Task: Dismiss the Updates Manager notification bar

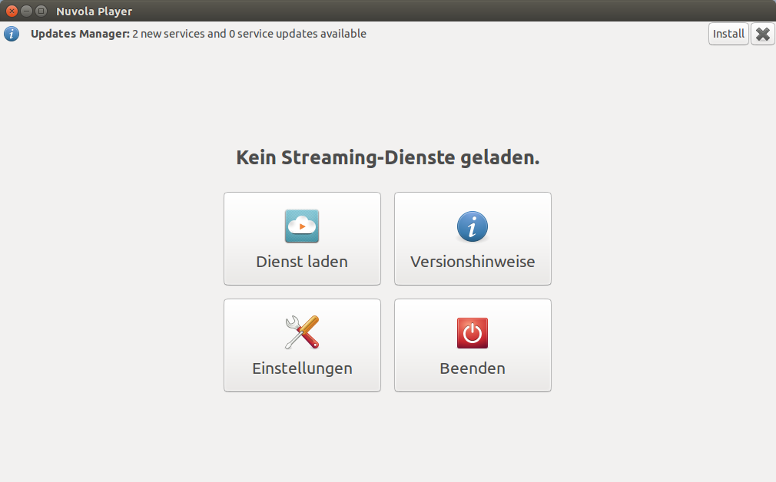Action: pos(763,34)
